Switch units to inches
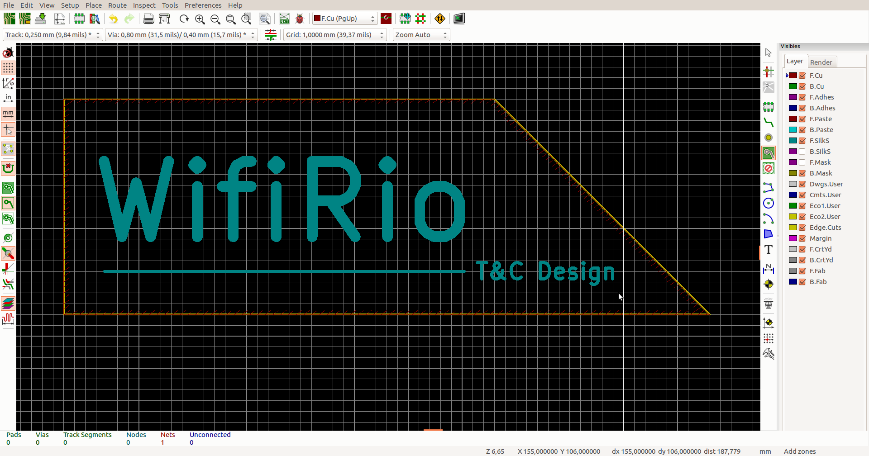 pos(8,99)
